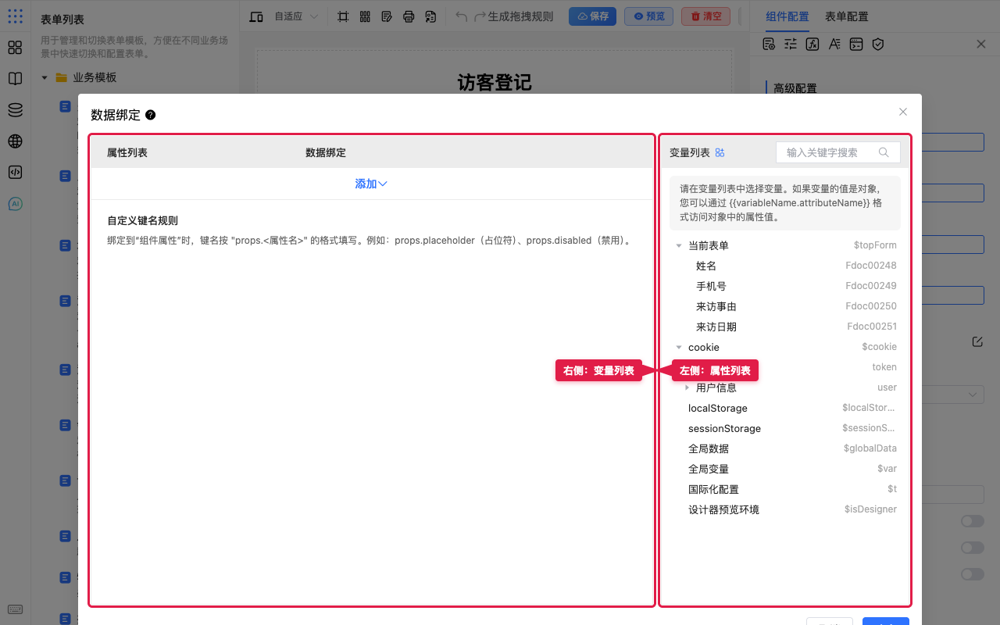Click the red 清空 clear button
The image size is (1000, 625).
[706, 16]
